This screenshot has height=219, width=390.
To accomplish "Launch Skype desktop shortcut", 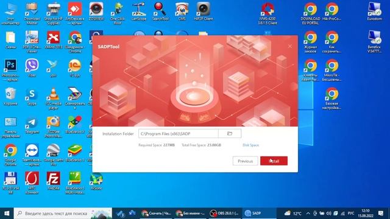I will (x=32, y=96).
